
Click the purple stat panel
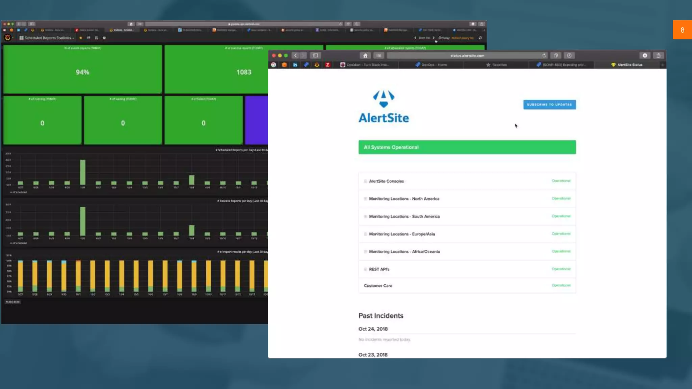(x=256, y=120)
